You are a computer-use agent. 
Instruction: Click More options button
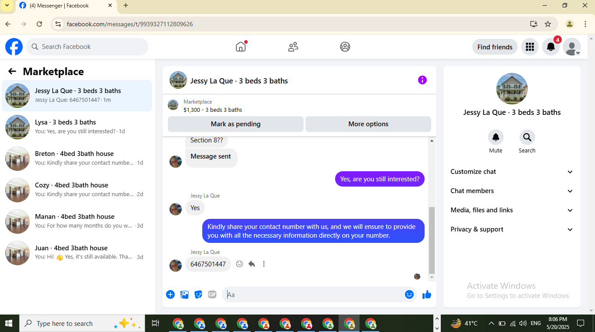pyautogui.click(x=368, y=124)
